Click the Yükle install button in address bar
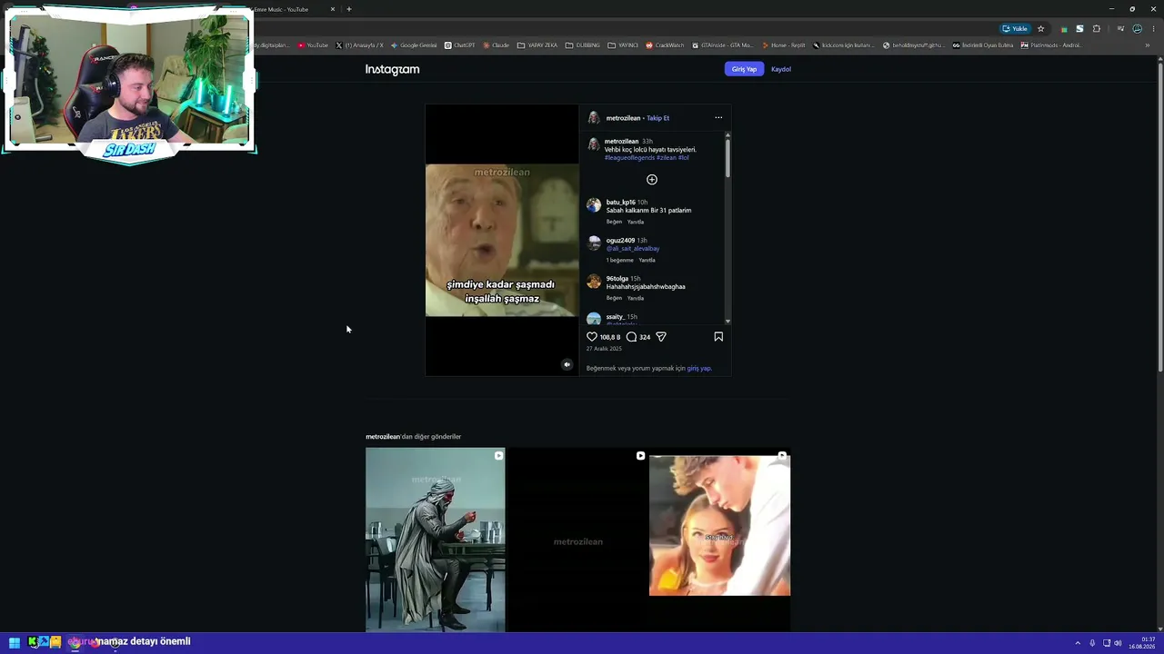This screenshot has width=1164, height=654. [x=1015, y=29]
